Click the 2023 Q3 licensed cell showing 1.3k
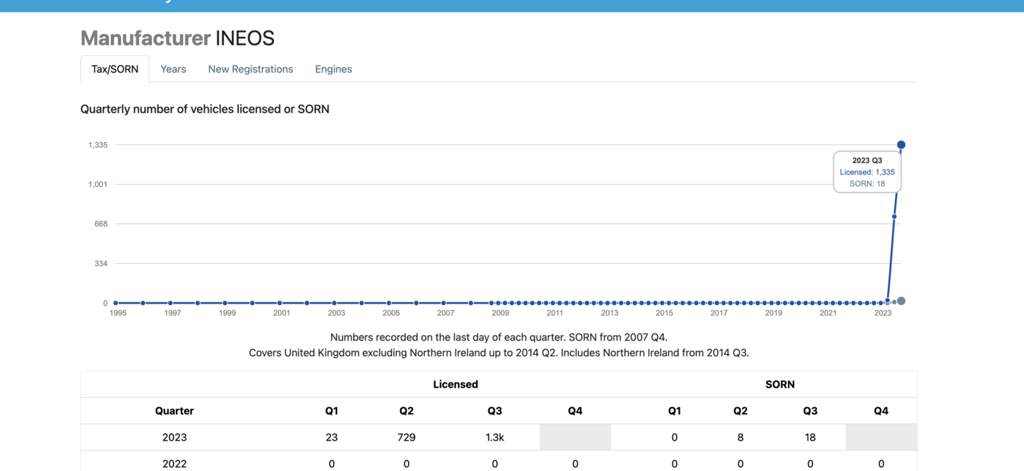Screen dimensions: 1024x471 pyautogui.click(x=495, y=437)
